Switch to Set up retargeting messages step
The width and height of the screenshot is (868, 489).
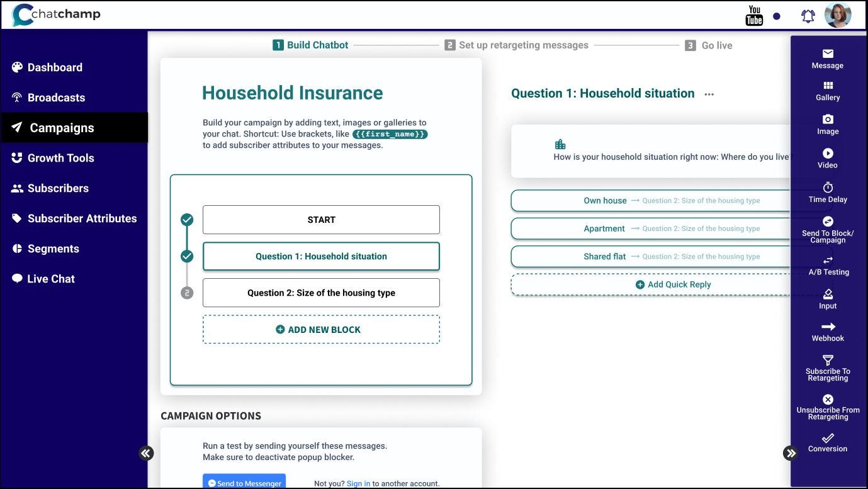point(516,45)
